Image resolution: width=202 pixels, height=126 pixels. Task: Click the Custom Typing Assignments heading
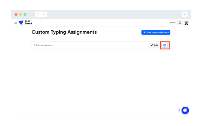click(64, 32)
